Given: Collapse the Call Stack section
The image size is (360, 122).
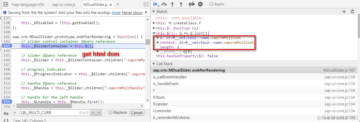Looking at the screenshot, I should coord(154,64).
